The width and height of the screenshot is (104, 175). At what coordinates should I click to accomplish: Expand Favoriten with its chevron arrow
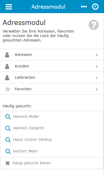(x=97, y=89)
